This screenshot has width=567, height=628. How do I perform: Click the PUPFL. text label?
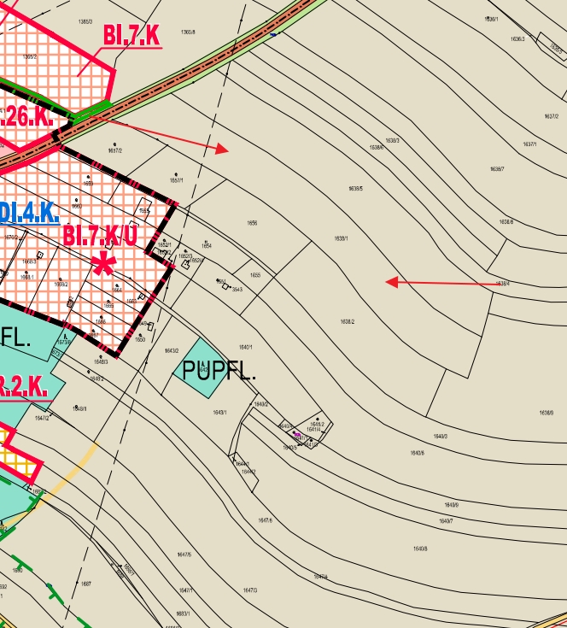tap(219, 372)
